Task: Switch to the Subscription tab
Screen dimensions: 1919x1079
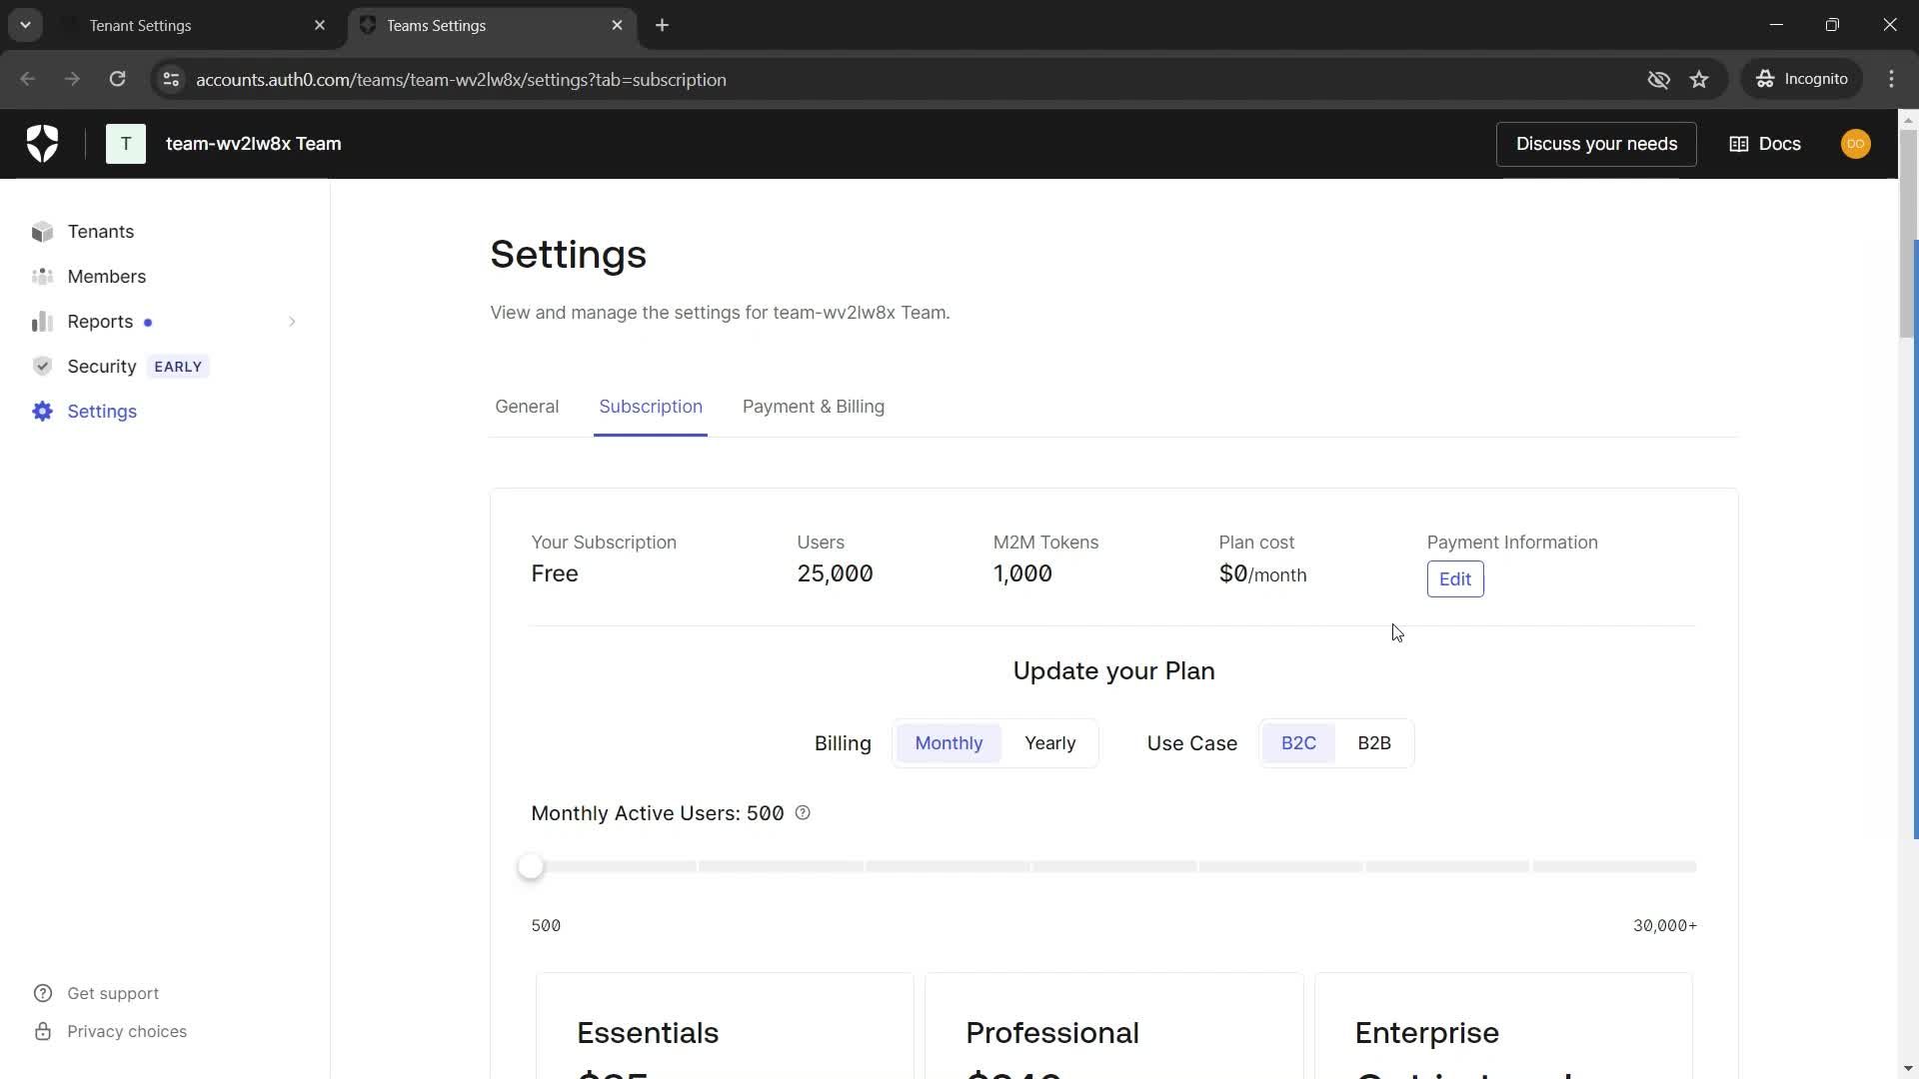Action: point(651,407)
